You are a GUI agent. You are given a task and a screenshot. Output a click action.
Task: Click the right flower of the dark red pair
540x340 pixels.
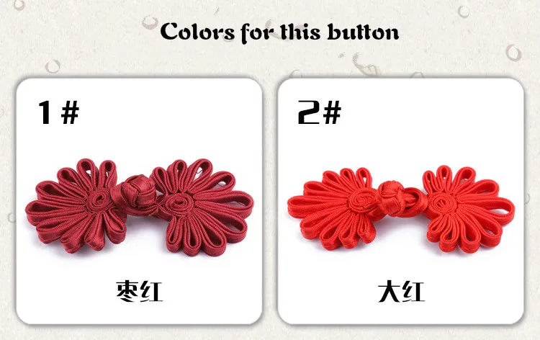click(x=203, y=207)
